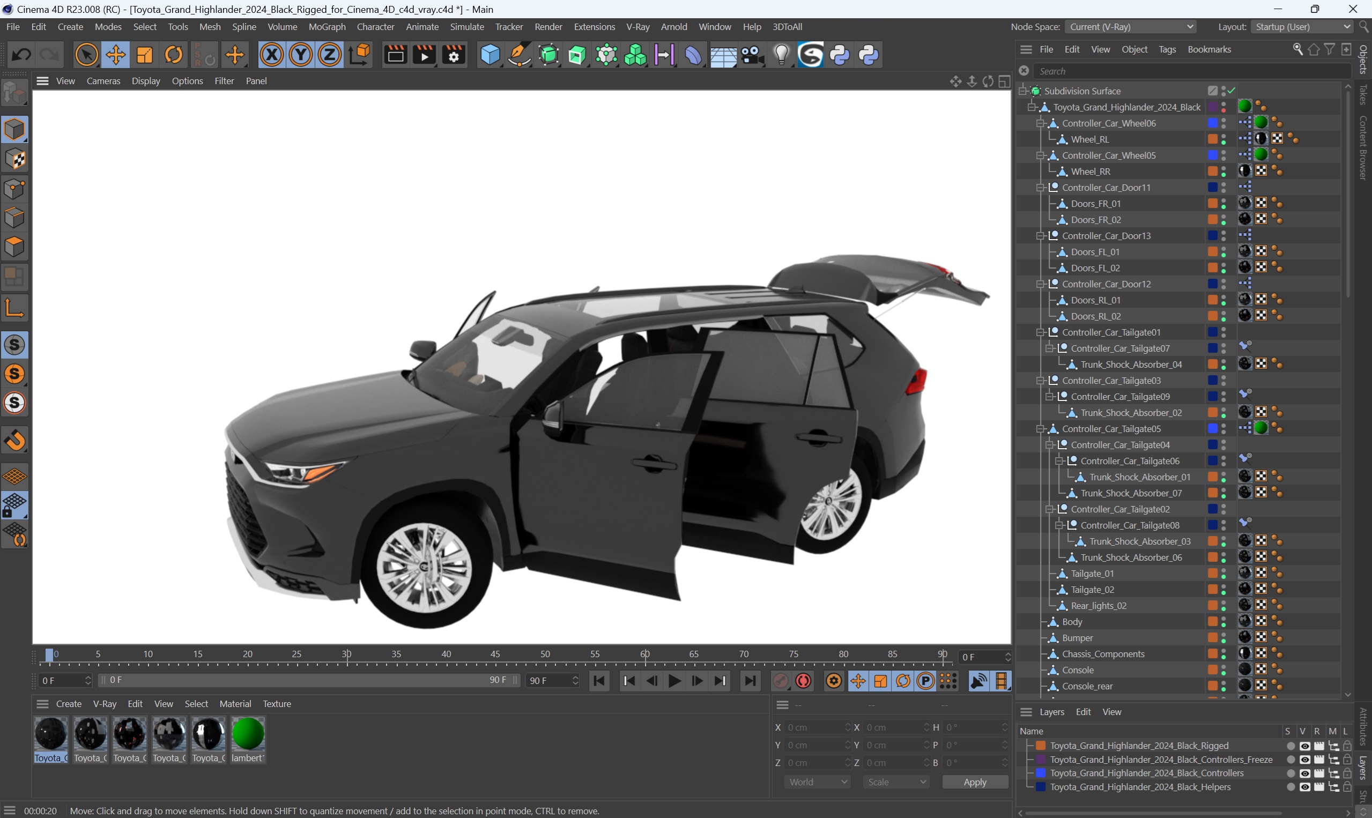Collapse Controller_Car_Door11 tree node
Image resolution: width=1372 pixels, height=818 pixels.
pyautogui.click(x=1040, y=188)
